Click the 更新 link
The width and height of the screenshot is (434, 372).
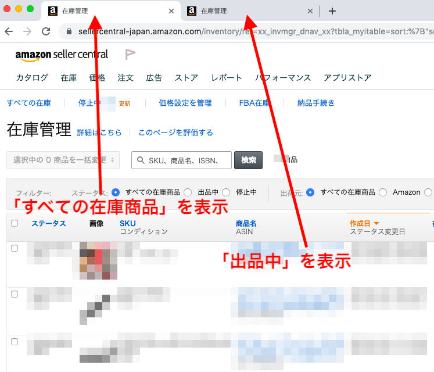click(x=124, y=103)
